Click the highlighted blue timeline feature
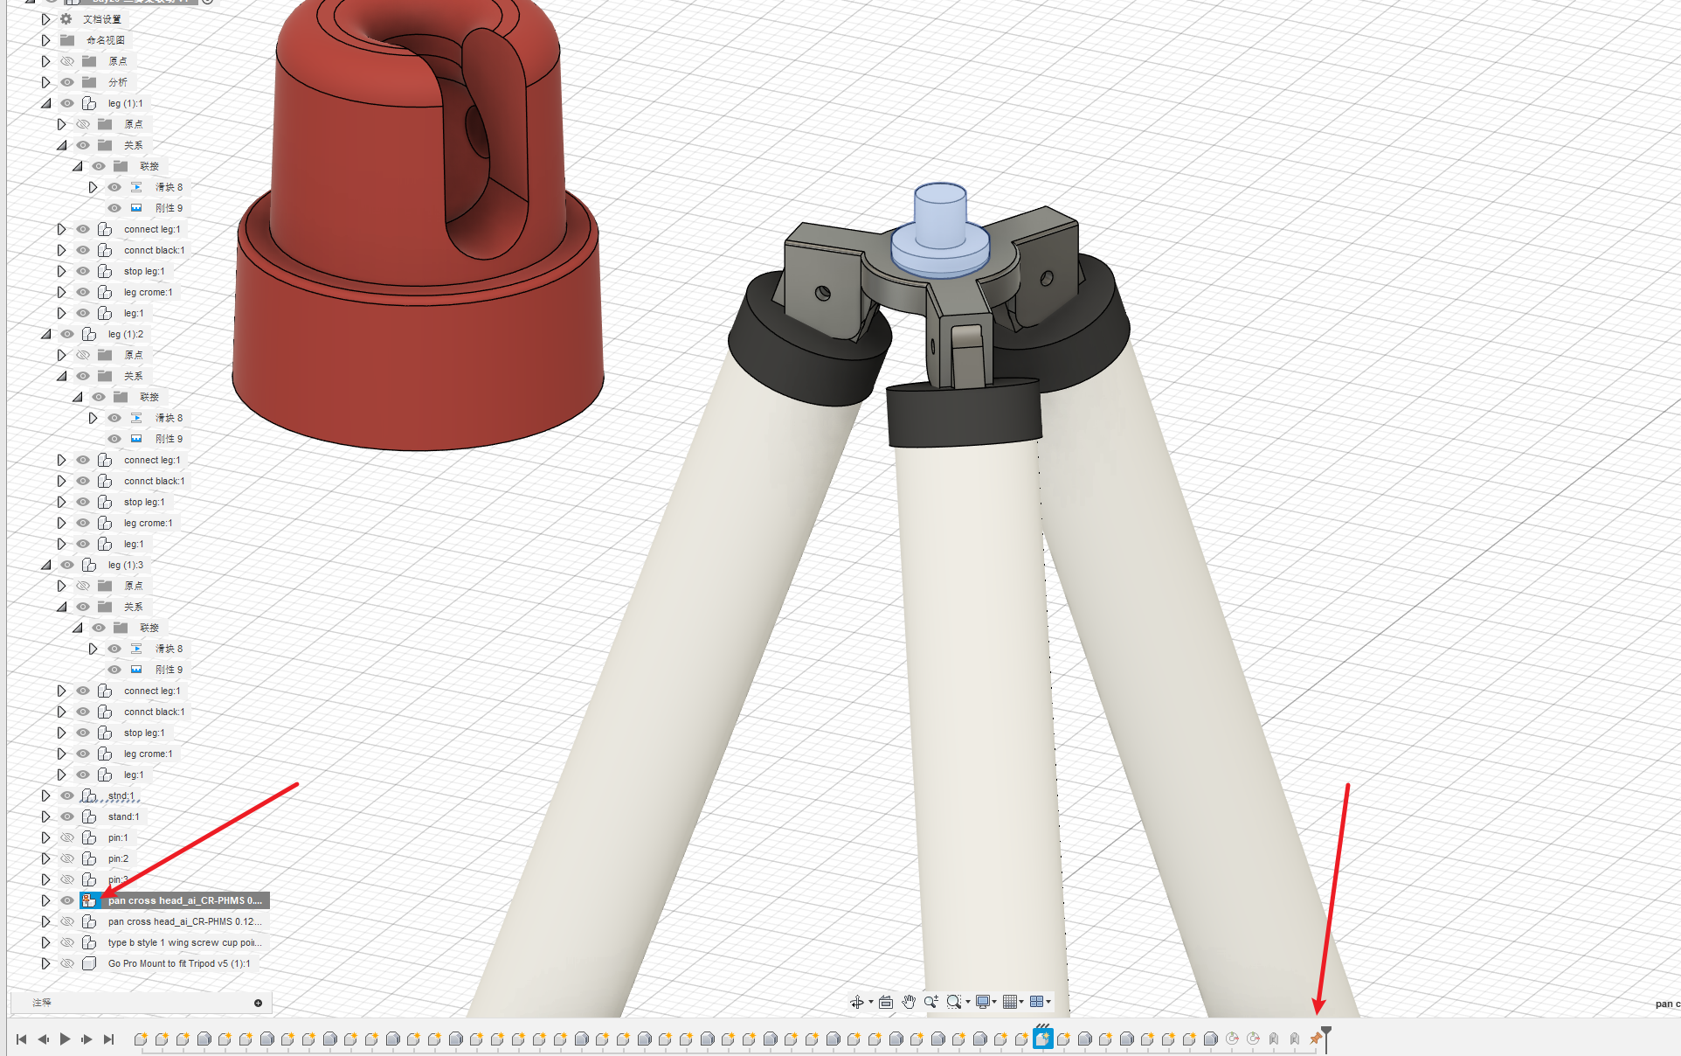Viewport: 1681px width, 1056px height. (1042, 1039)
